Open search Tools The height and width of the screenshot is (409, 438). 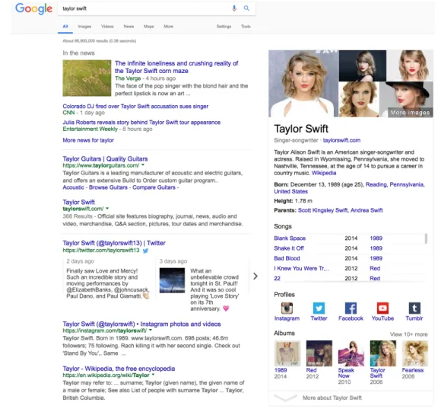click(246, 27)
